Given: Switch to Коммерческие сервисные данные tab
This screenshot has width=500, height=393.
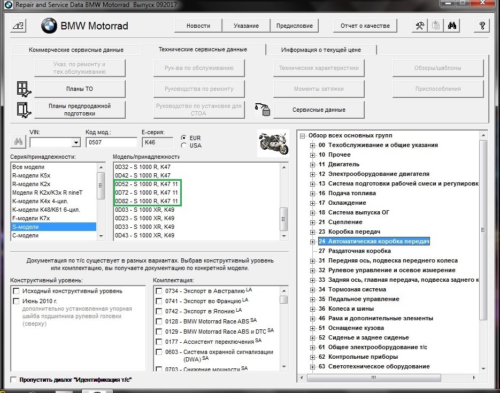Looking at the screenshot, I should click(75, 50).
